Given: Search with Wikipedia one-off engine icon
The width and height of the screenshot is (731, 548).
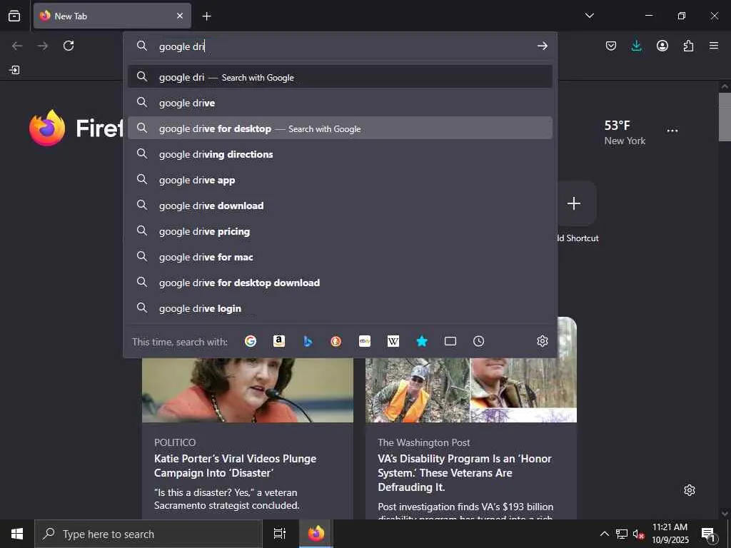Looking at the screenshot, I should click(x=393, y=341).
